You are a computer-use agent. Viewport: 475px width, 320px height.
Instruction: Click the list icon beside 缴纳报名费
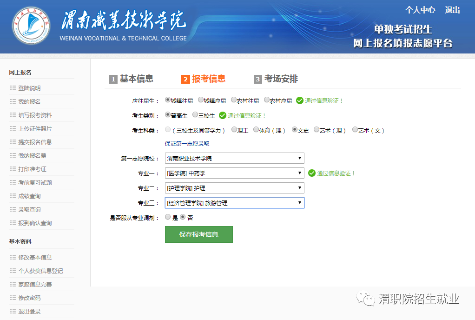point(13,155)
